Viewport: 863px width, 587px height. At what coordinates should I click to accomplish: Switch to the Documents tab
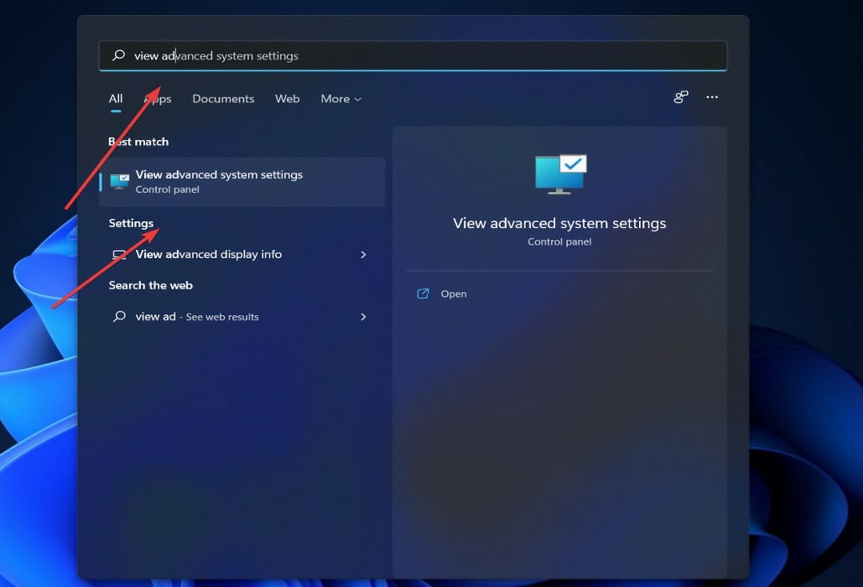click(x=223, y=98)
